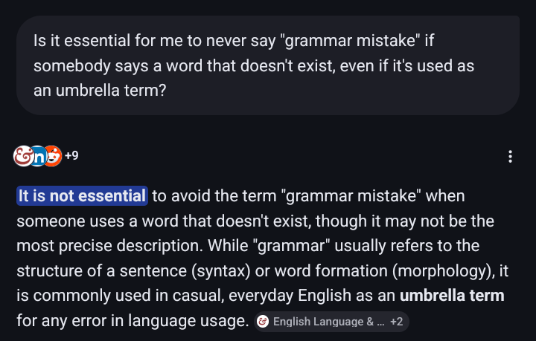Click the highlighted "It is not essential" text

tap(82, 196)
